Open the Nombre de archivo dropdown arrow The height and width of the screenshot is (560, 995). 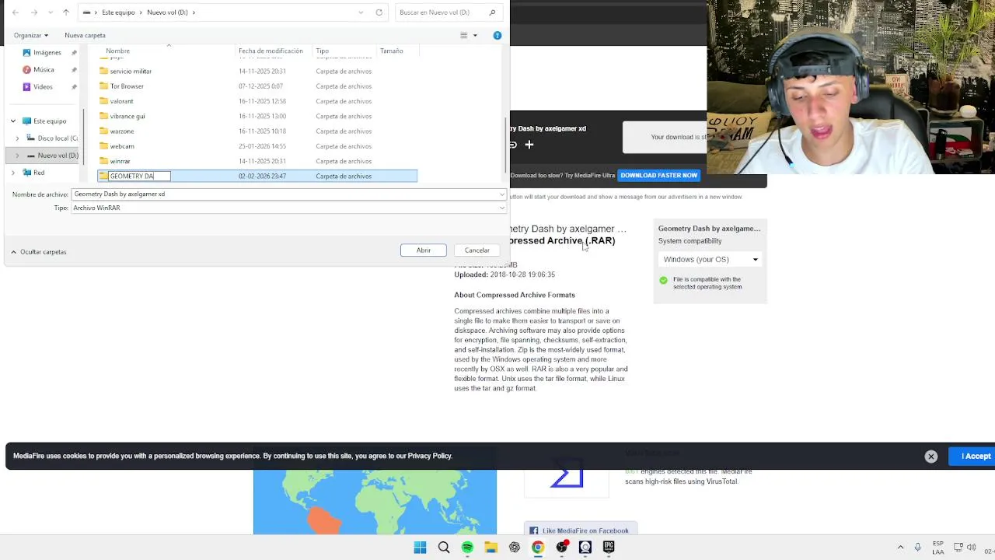[x=502, y=194]
